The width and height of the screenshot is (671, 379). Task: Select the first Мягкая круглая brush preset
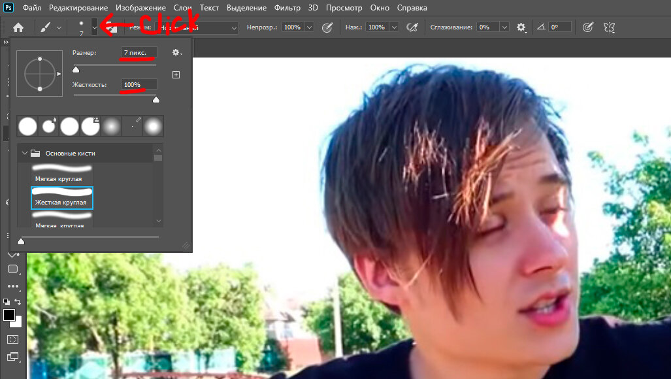click(62, 173)
